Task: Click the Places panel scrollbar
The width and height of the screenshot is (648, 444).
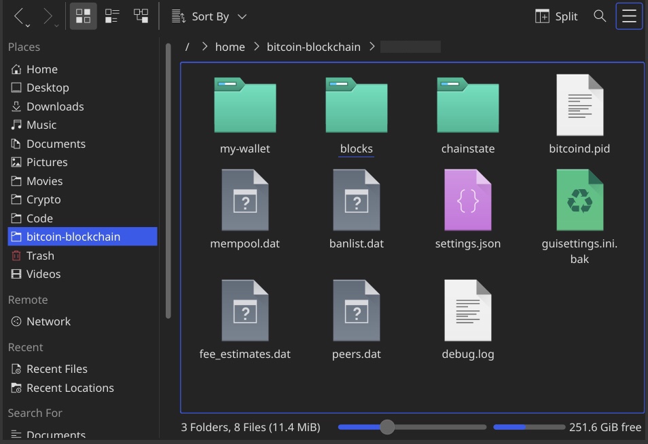Action: click(x=168, y=180)
